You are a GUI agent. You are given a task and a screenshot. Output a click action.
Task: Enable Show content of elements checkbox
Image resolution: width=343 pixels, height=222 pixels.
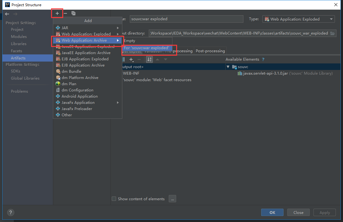pos(114,199)
